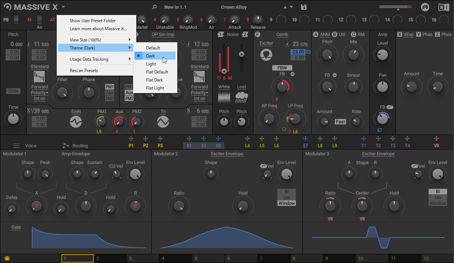Click the palette icon in bottom bar
Viewport: 454px width, 263px height.
[x=7, y=259]
